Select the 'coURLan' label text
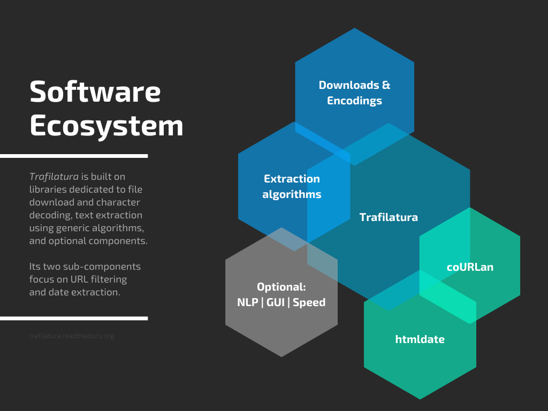 (470, 267)
